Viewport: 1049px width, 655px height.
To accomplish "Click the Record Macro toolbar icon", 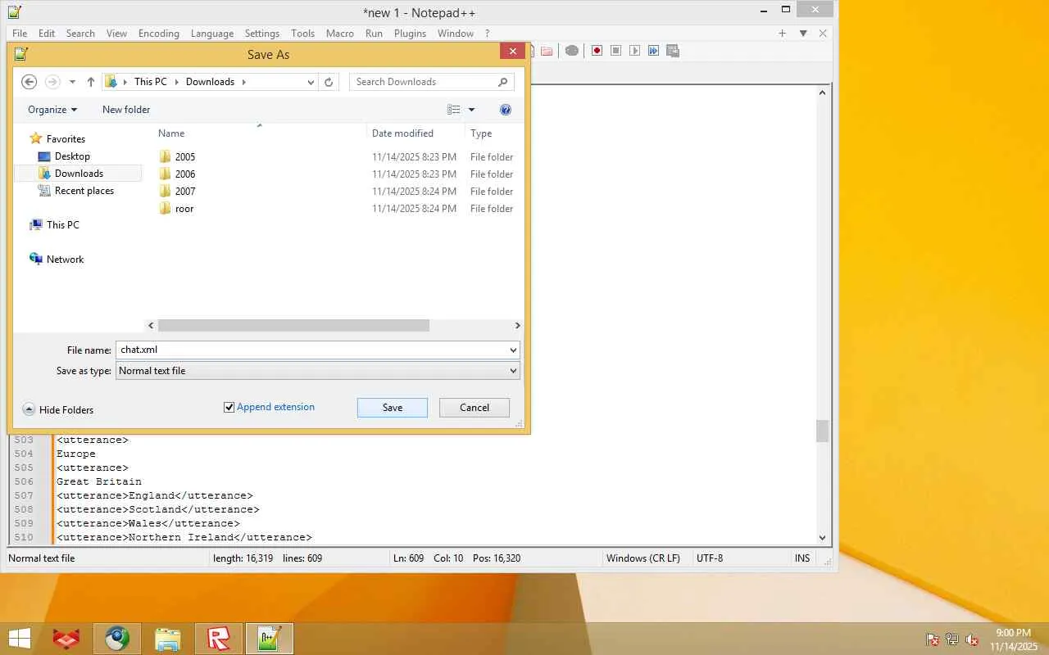I will click(x=597, y=51).
